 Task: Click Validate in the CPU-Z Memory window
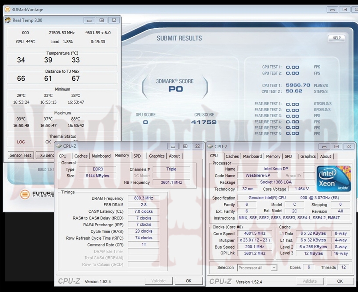[158, 281]
